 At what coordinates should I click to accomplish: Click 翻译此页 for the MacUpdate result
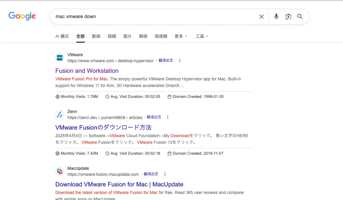pyautogui.click(x=151, y=174)
